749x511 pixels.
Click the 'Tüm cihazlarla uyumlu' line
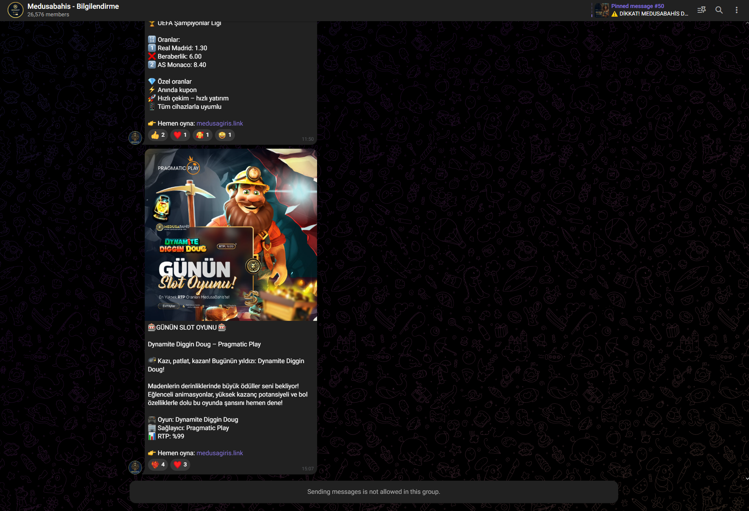click(185, 107)
